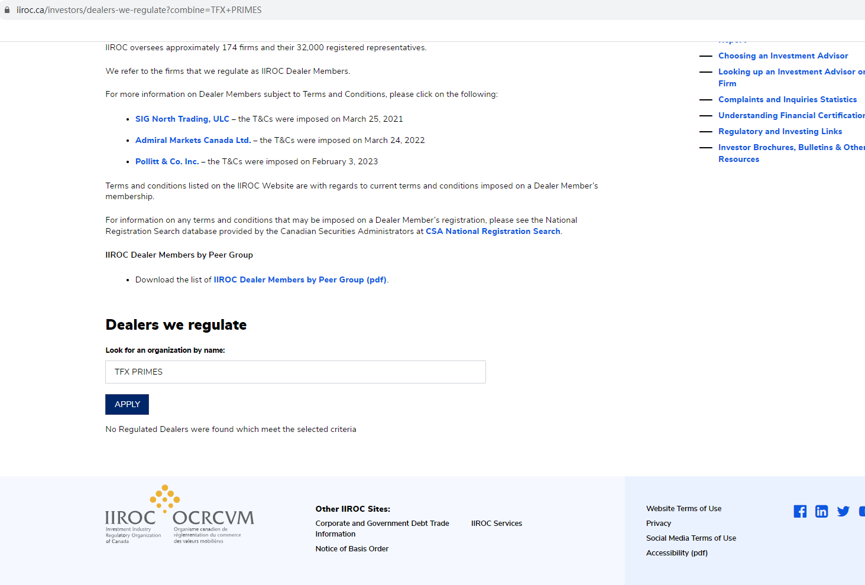Open Admiral Markets Canada Ltd. link
This screenshot has height=585, width=865.
click(193, 140)
